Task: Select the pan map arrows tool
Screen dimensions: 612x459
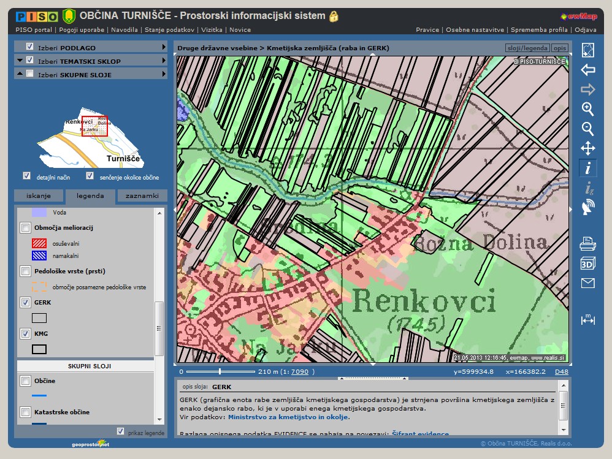Action: [x=587, y=148]
